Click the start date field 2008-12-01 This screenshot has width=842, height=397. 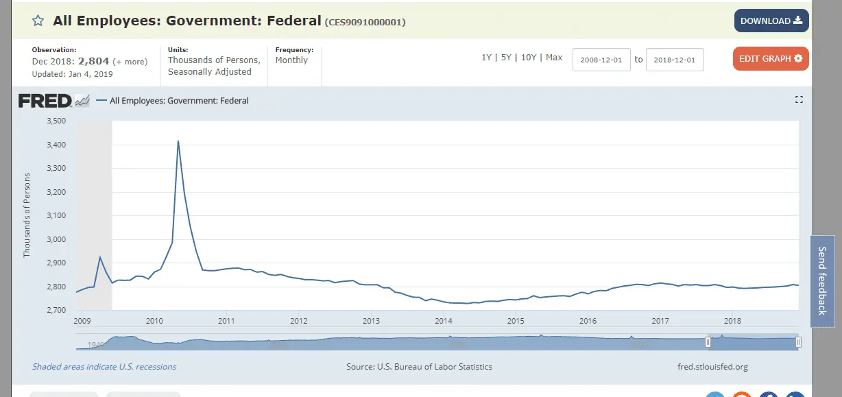coord(601,60)
